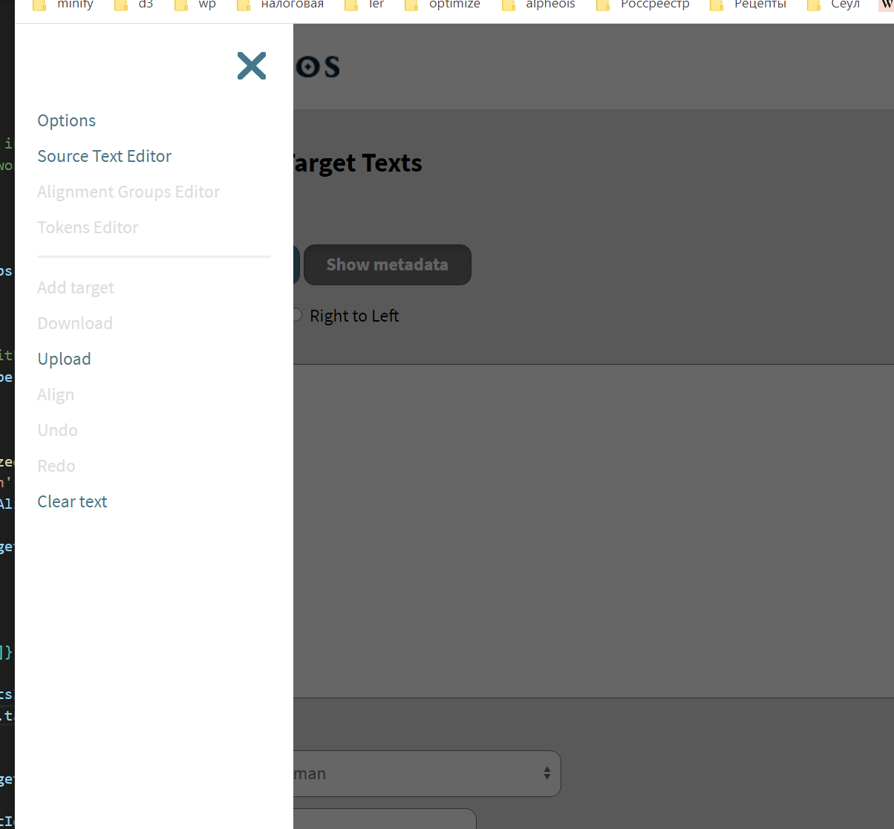Select the Tokens Editor entry

click(x=88, y=227)
